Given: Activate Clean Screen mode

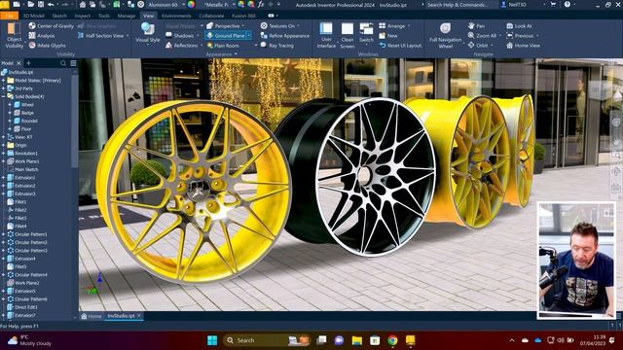Looking at the screenshot, I should pos(348,35).
